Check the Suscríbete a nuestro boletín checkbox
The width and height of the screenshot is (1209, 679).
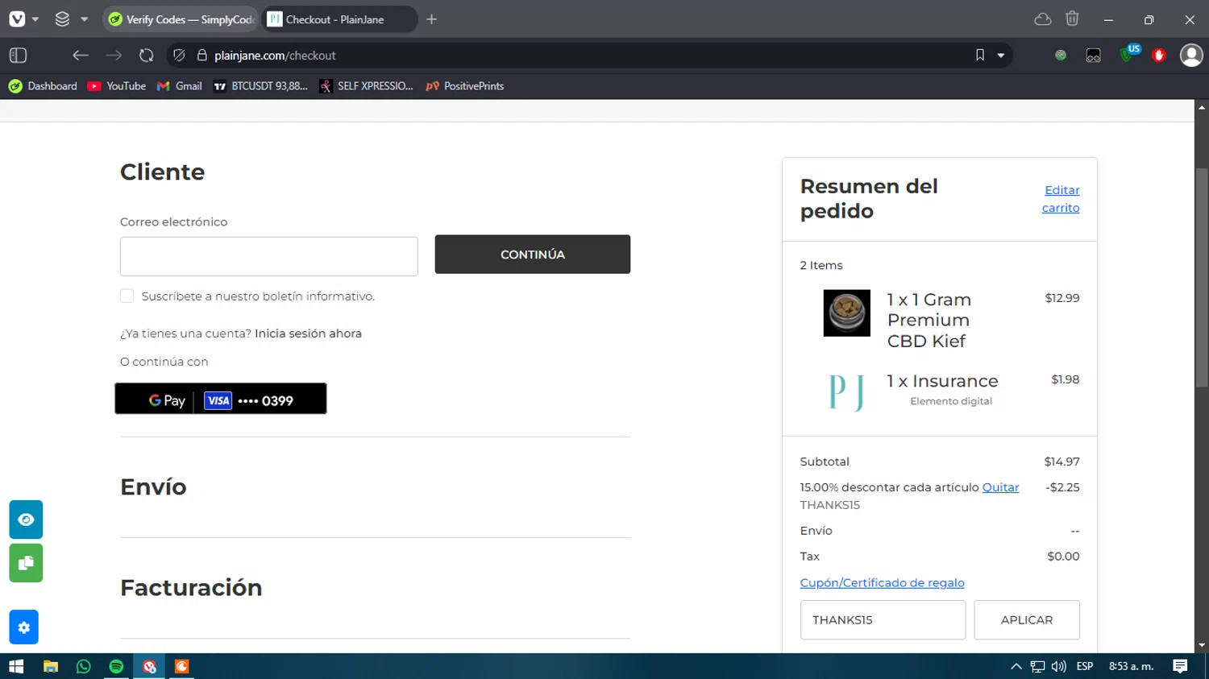point(127,296)
